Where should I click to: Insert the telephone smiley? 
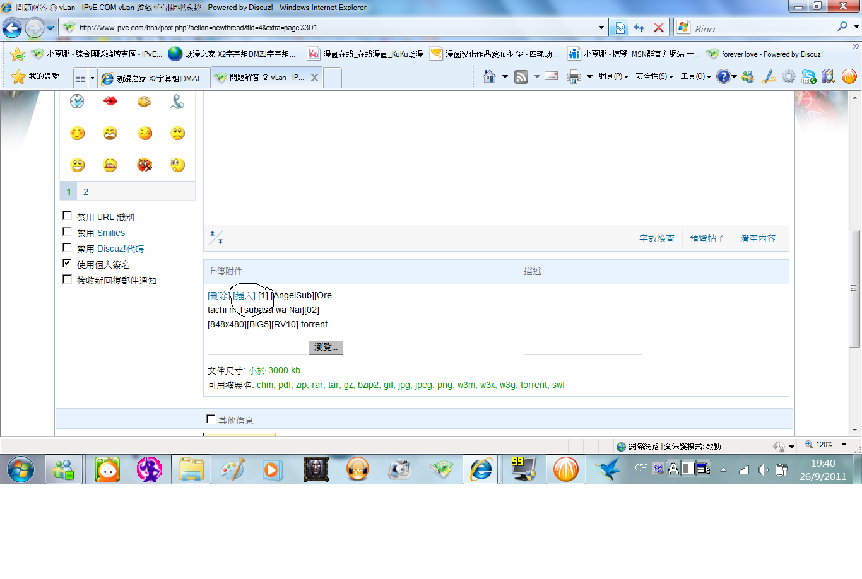[178, 101]
